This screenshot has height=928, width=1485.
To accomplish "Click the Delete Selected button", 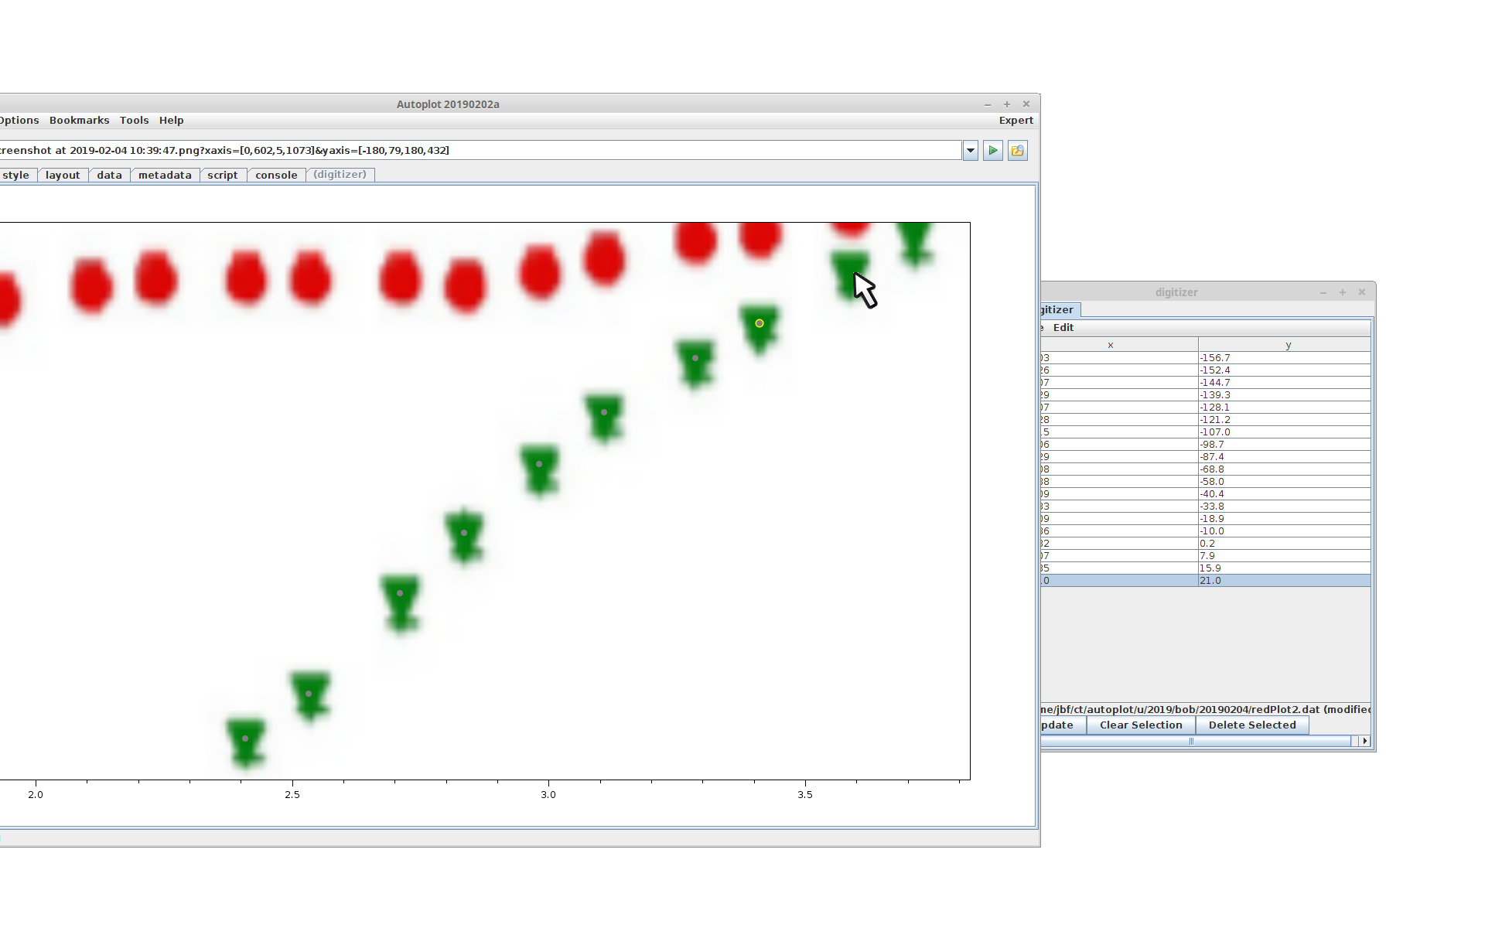I will click(x=1251, y=725).
